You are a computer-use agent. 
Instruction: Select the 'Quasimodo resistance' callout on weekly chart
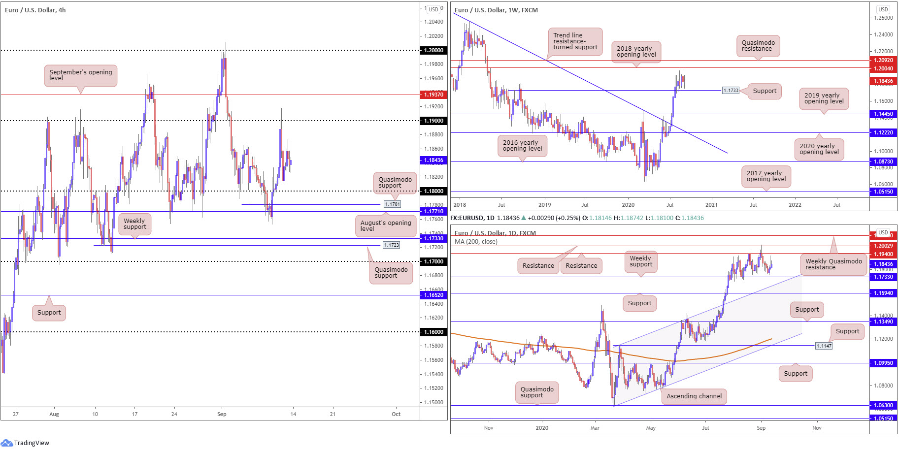point(758,46)
